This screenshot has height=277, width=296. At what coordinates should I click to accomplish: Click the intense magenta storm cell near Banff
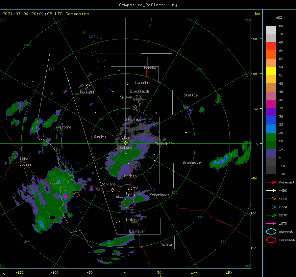click(x=65, y=196)
